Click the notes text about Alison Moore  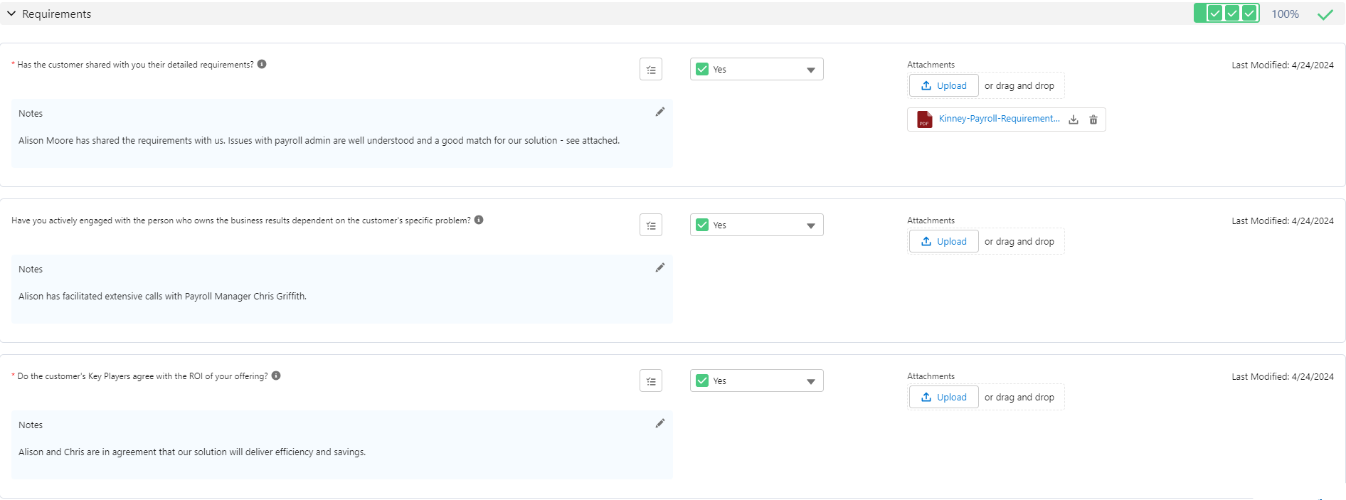(319, 141)
